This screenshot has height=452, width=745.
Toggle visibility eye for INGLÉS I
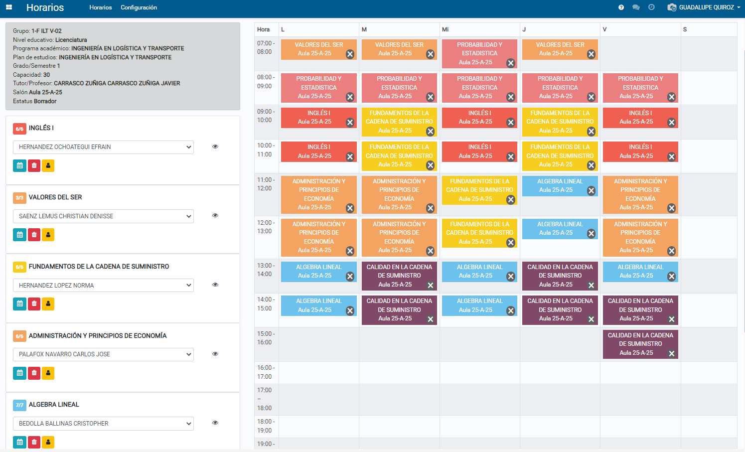(215, 147)
